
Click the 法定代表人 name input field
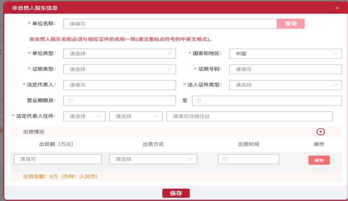click(x=120, y=85)
